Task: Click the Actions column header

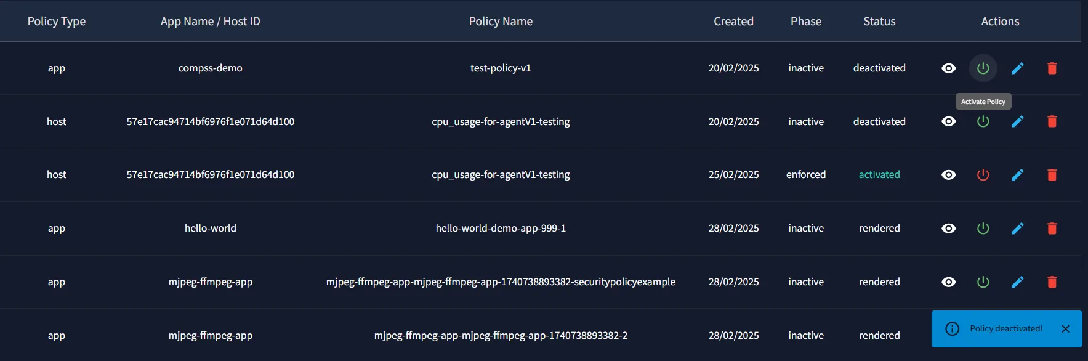Action: [1000, 22]
